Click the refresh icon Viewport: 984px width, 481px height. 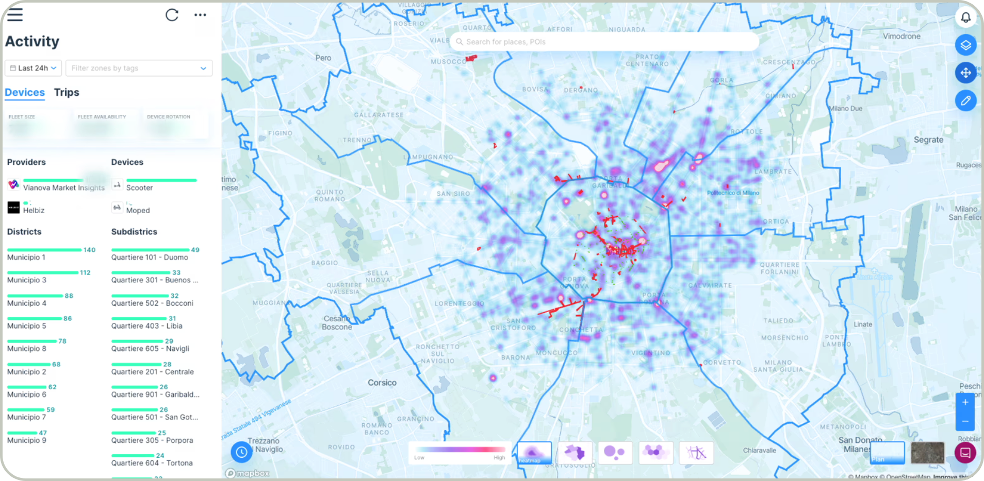click(172, 15)
